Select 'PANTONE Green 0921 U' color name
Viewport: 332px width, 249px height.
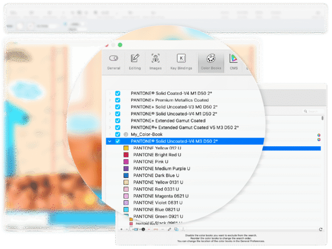[x=158, y=216]
